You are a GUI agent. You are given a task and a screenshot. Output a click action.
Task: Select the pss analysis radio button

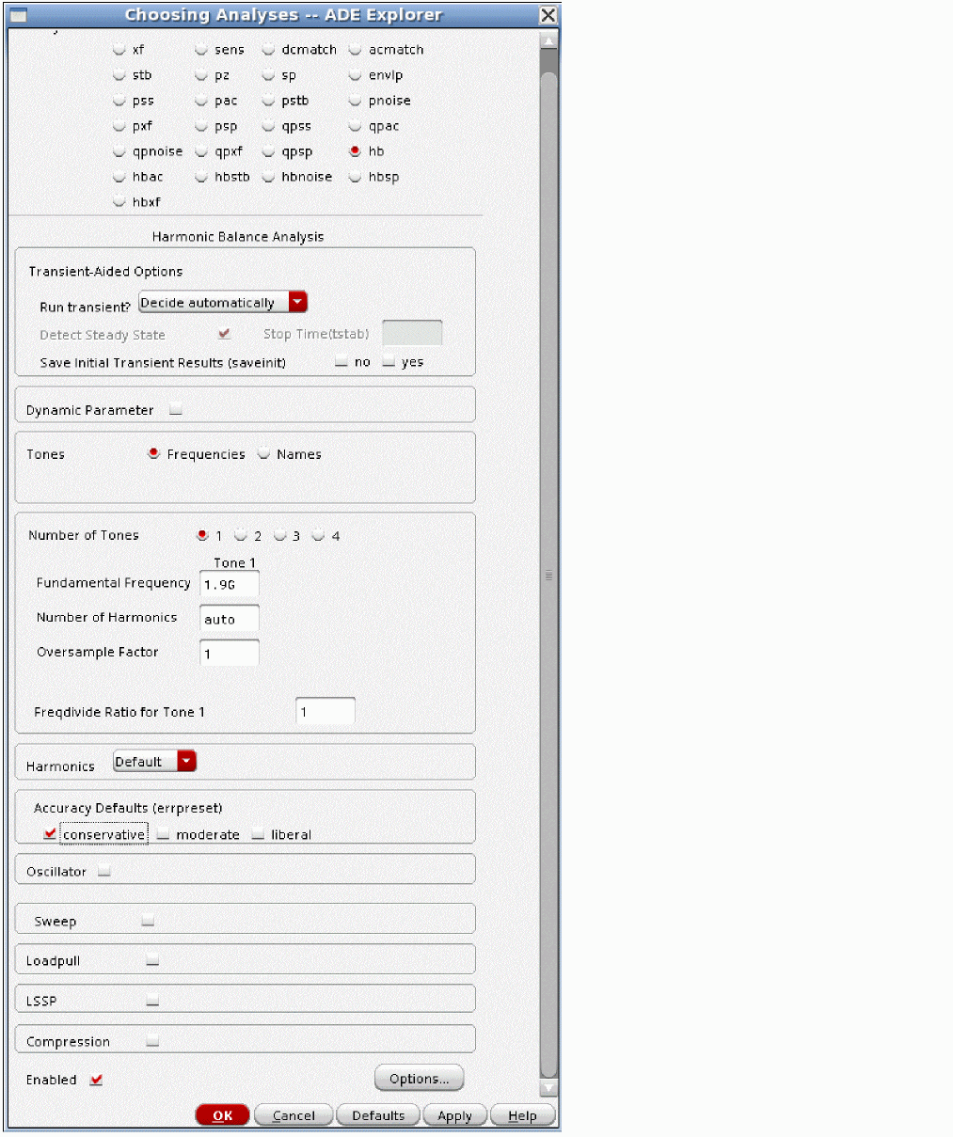[119, 101]
